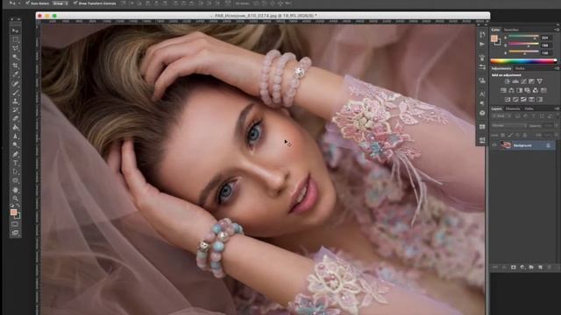Screen dimensions: 561x315
Task: Switch to the Styles tab
Action: click(x=520, y=68)
